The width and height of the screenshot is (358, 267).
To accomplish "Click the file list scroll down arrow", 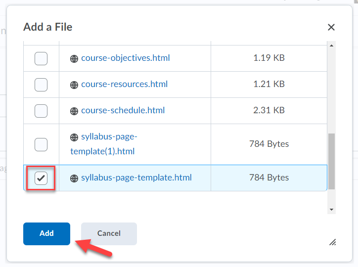I will [x=331, y=210].
